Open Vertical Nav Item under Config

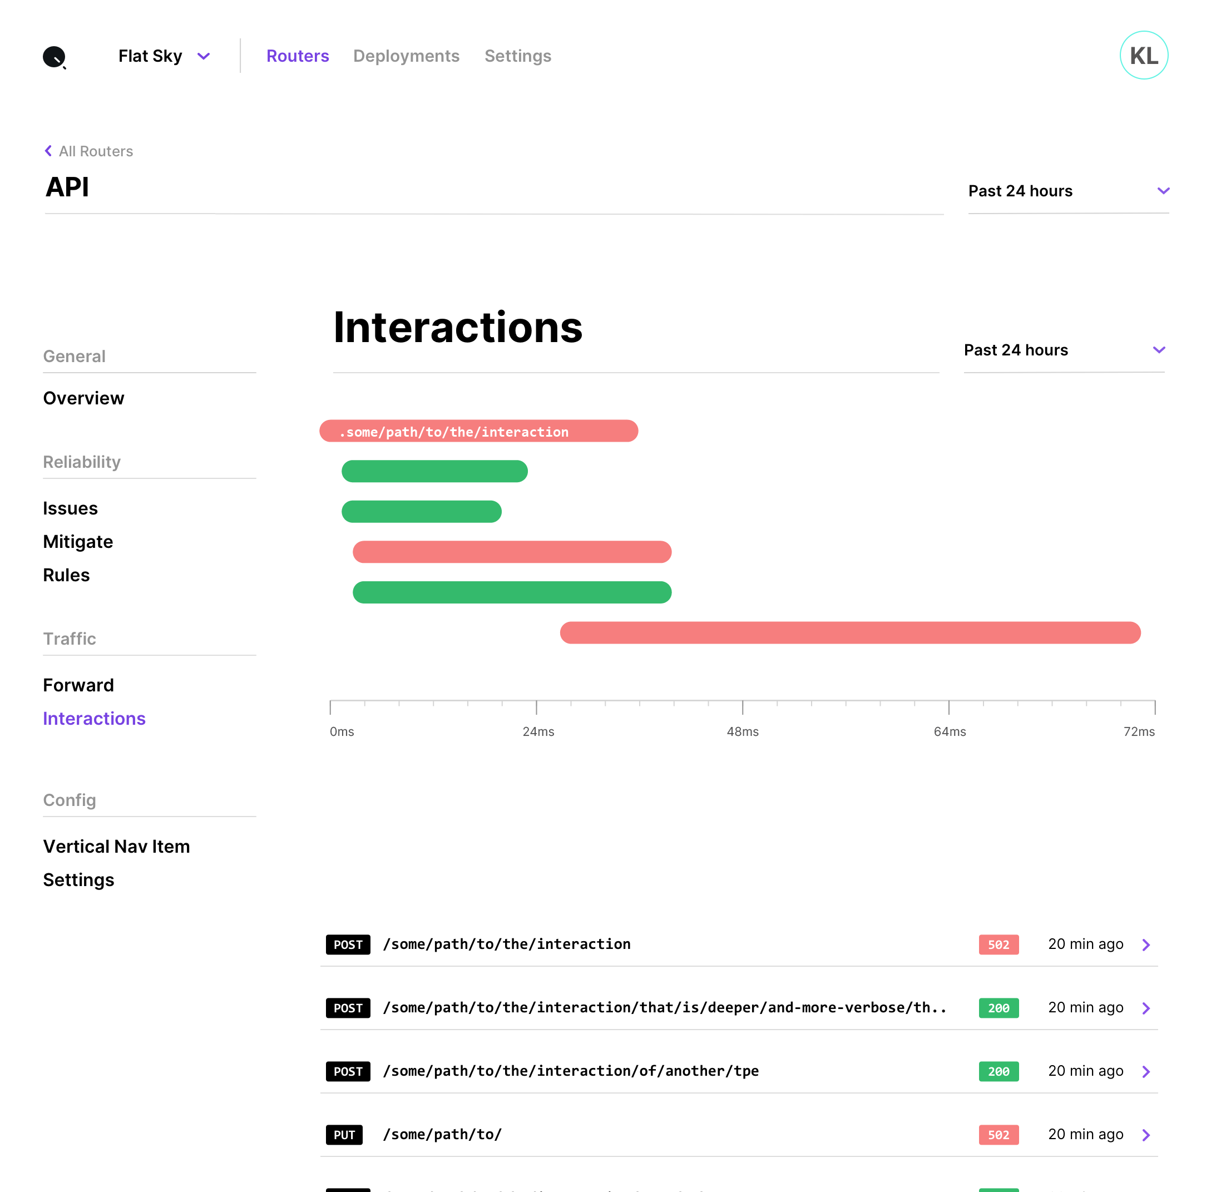click(116, 847)
